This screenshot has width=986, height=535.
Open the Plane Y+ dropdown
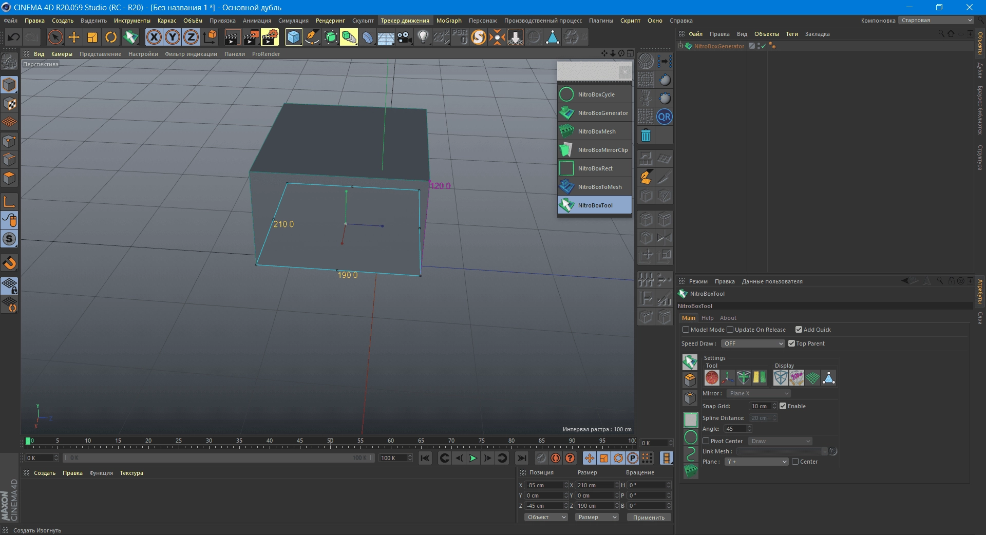click(756, 462)
